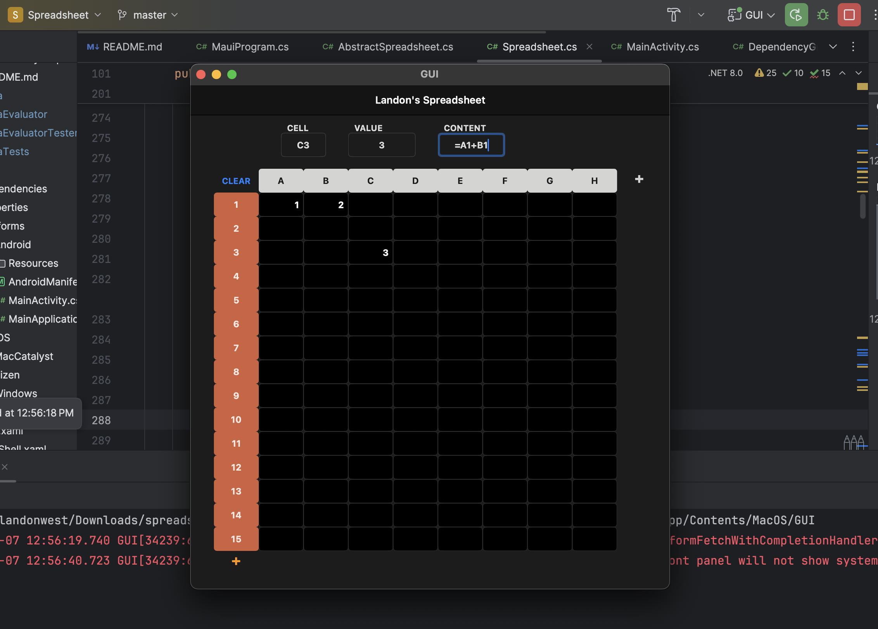This screenshot has width=878, height=629.
Task: Select column header C in the spreadsheet
Action: pyautogui.click(x=370, y=180)
